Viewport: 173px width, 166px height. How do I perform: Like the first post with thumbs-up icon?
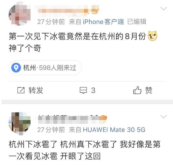pos(137,90)
